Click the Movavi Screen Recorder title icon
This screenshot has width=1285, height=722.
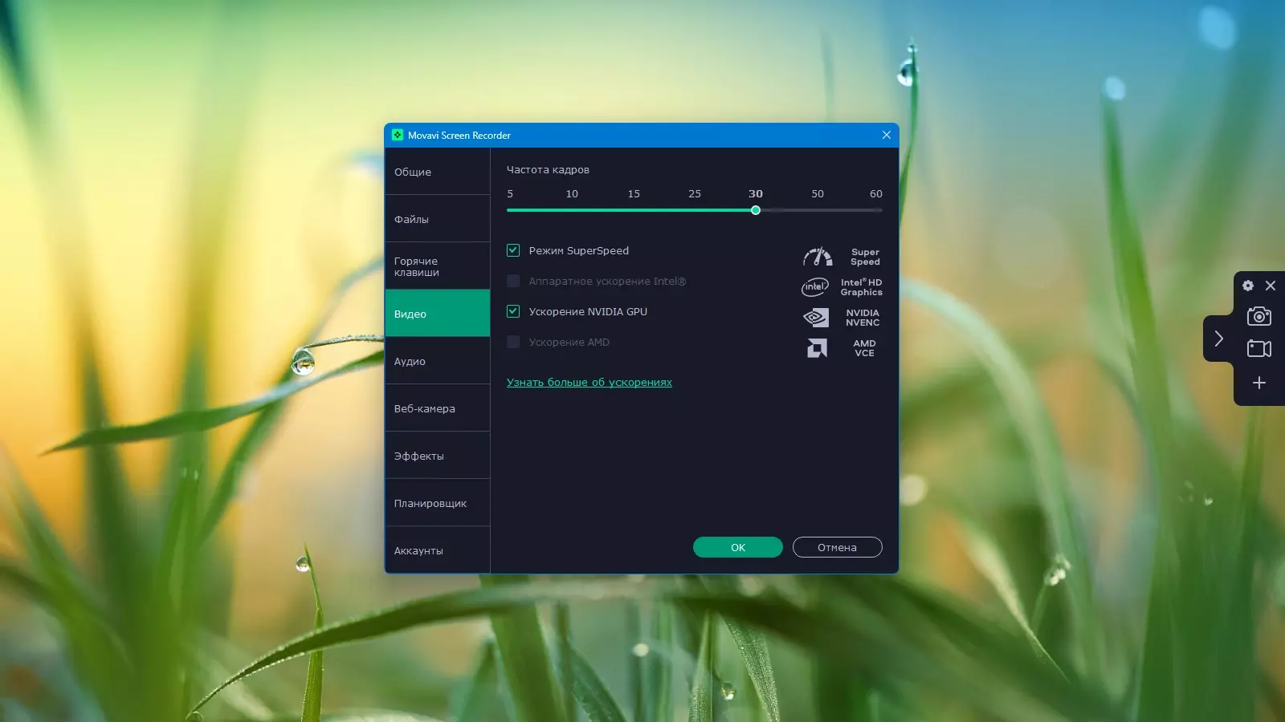(398, 135)
